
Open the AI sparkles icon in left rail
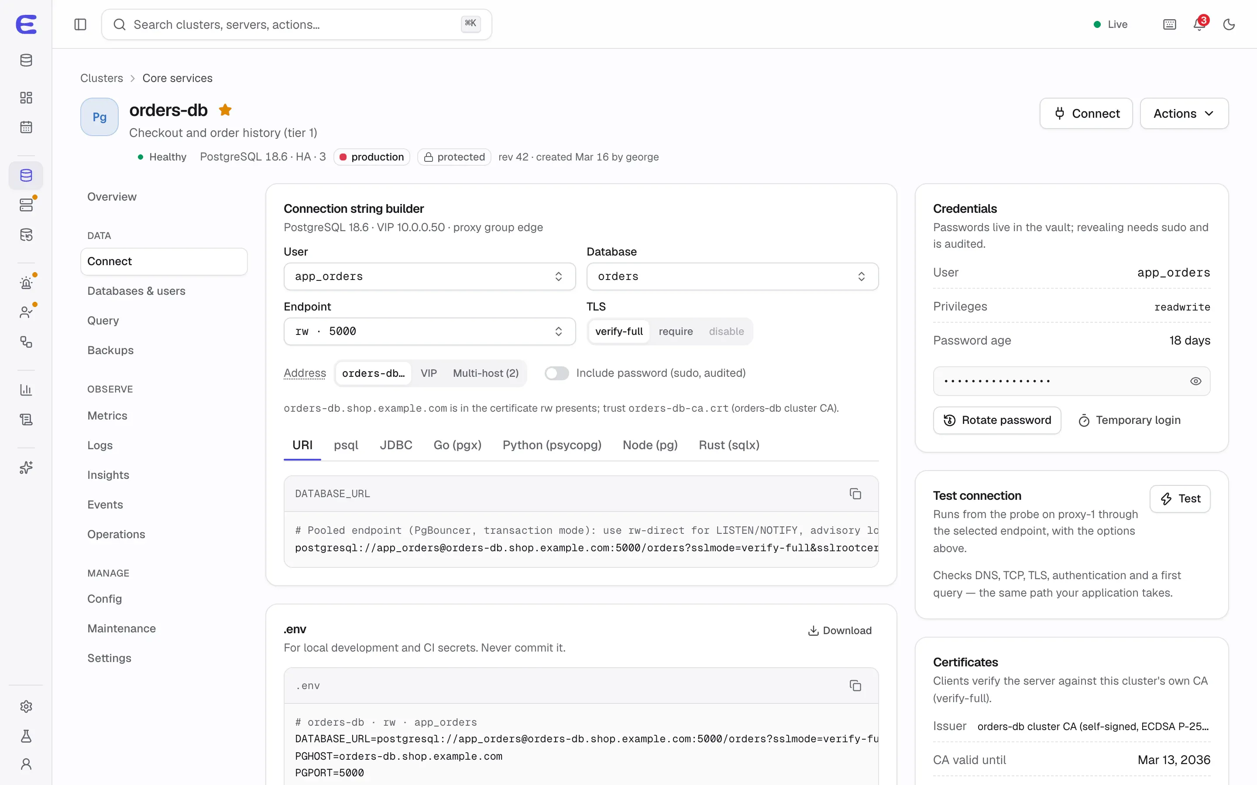(26, 468)
